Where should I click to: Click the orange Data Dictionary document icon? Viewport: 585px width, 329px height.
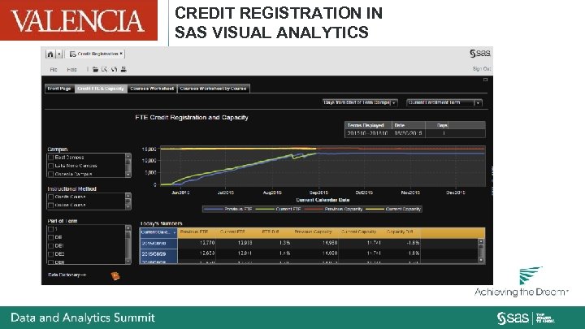115,275
